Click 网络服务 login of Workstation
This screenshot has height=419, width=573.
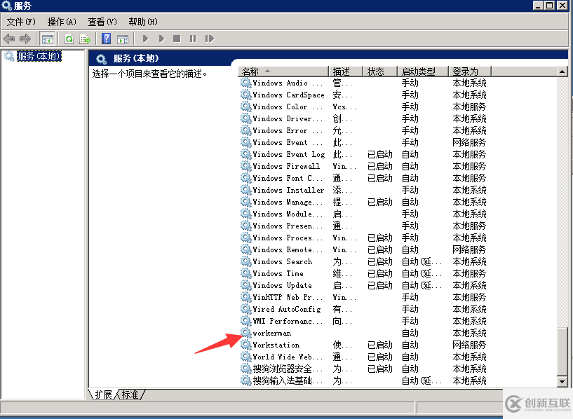[470, 345]
